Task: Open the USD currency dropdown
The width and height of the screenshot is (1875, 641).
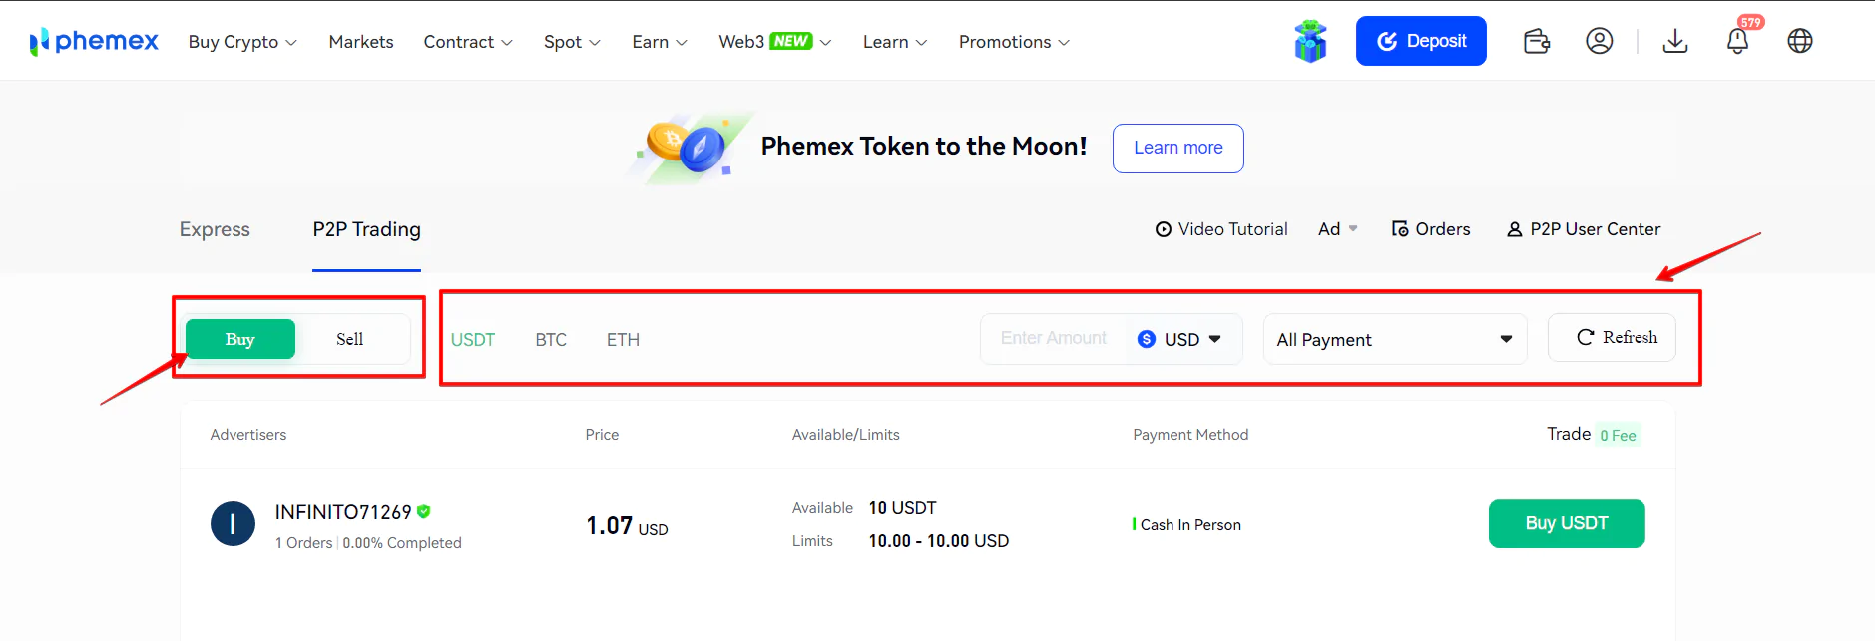Action: (x=1179, y=339)
